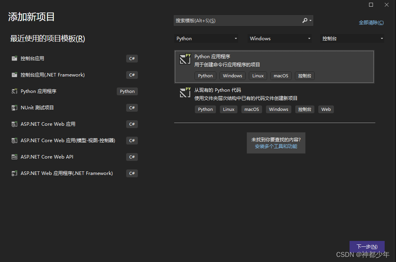The image size is (396, 262).
Task: Click the 控制台应用 C# template icon
Action: tap(14, 58)
